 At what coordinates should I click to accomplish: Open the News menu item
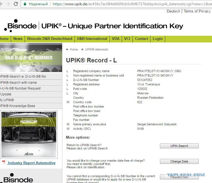point(18,39)
